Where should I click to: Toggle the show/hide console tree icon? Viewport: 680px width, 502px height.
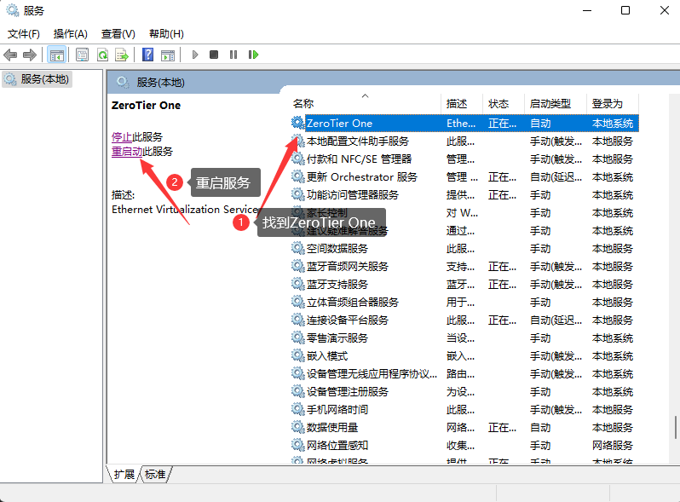pyautogui.click(x=56, y=55)
